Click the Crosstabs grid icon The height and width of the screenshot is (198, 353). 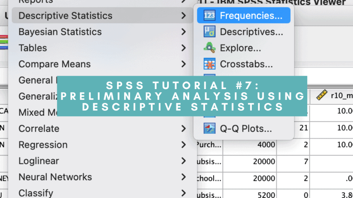click(209, 64)
